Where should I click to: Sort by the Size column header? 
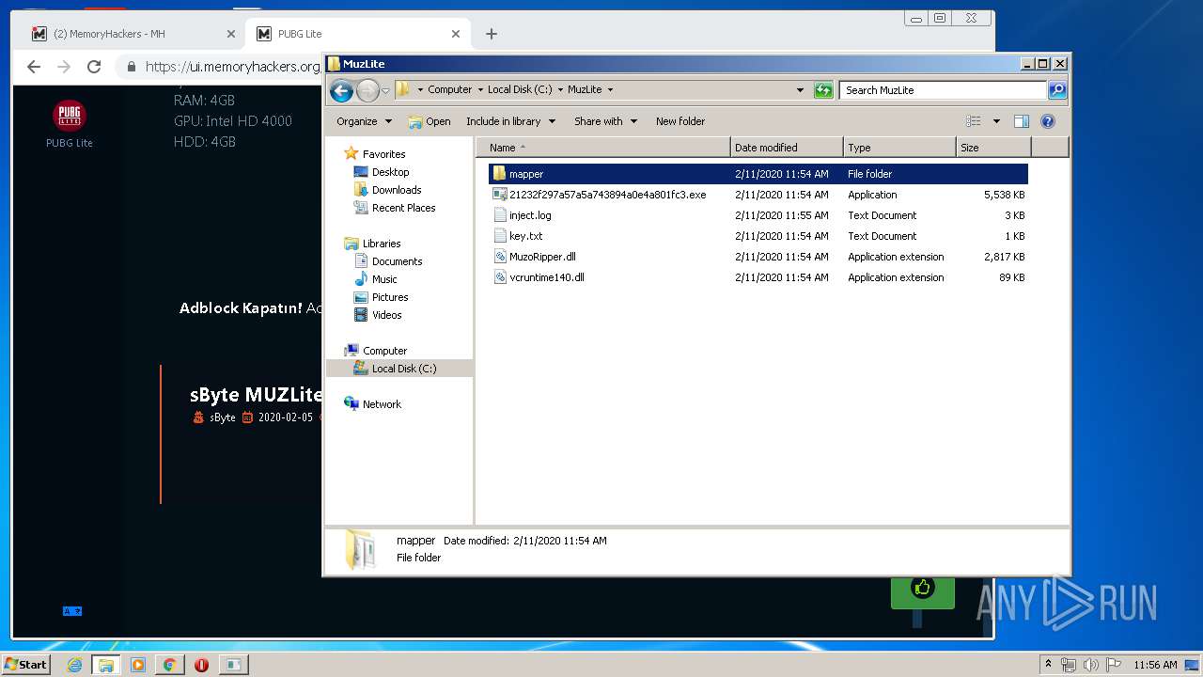point(993,148)
